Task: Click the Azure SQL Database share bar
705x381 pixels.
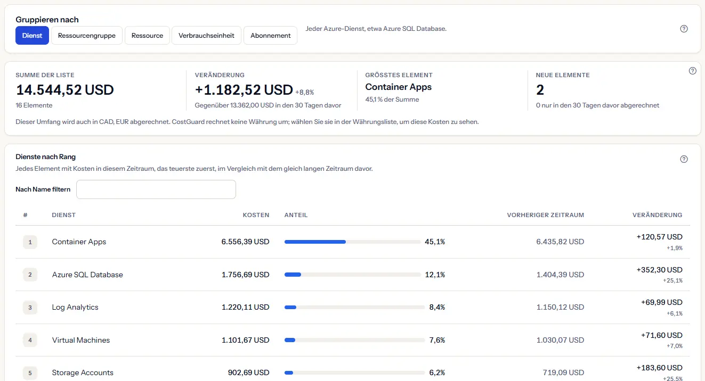Action: point(353,275)
